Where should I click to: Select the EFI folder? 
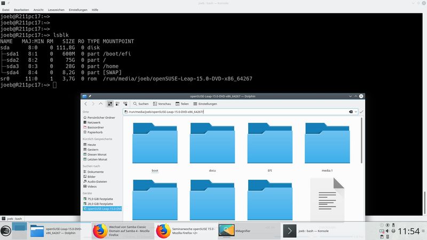[x=270, y=147]
